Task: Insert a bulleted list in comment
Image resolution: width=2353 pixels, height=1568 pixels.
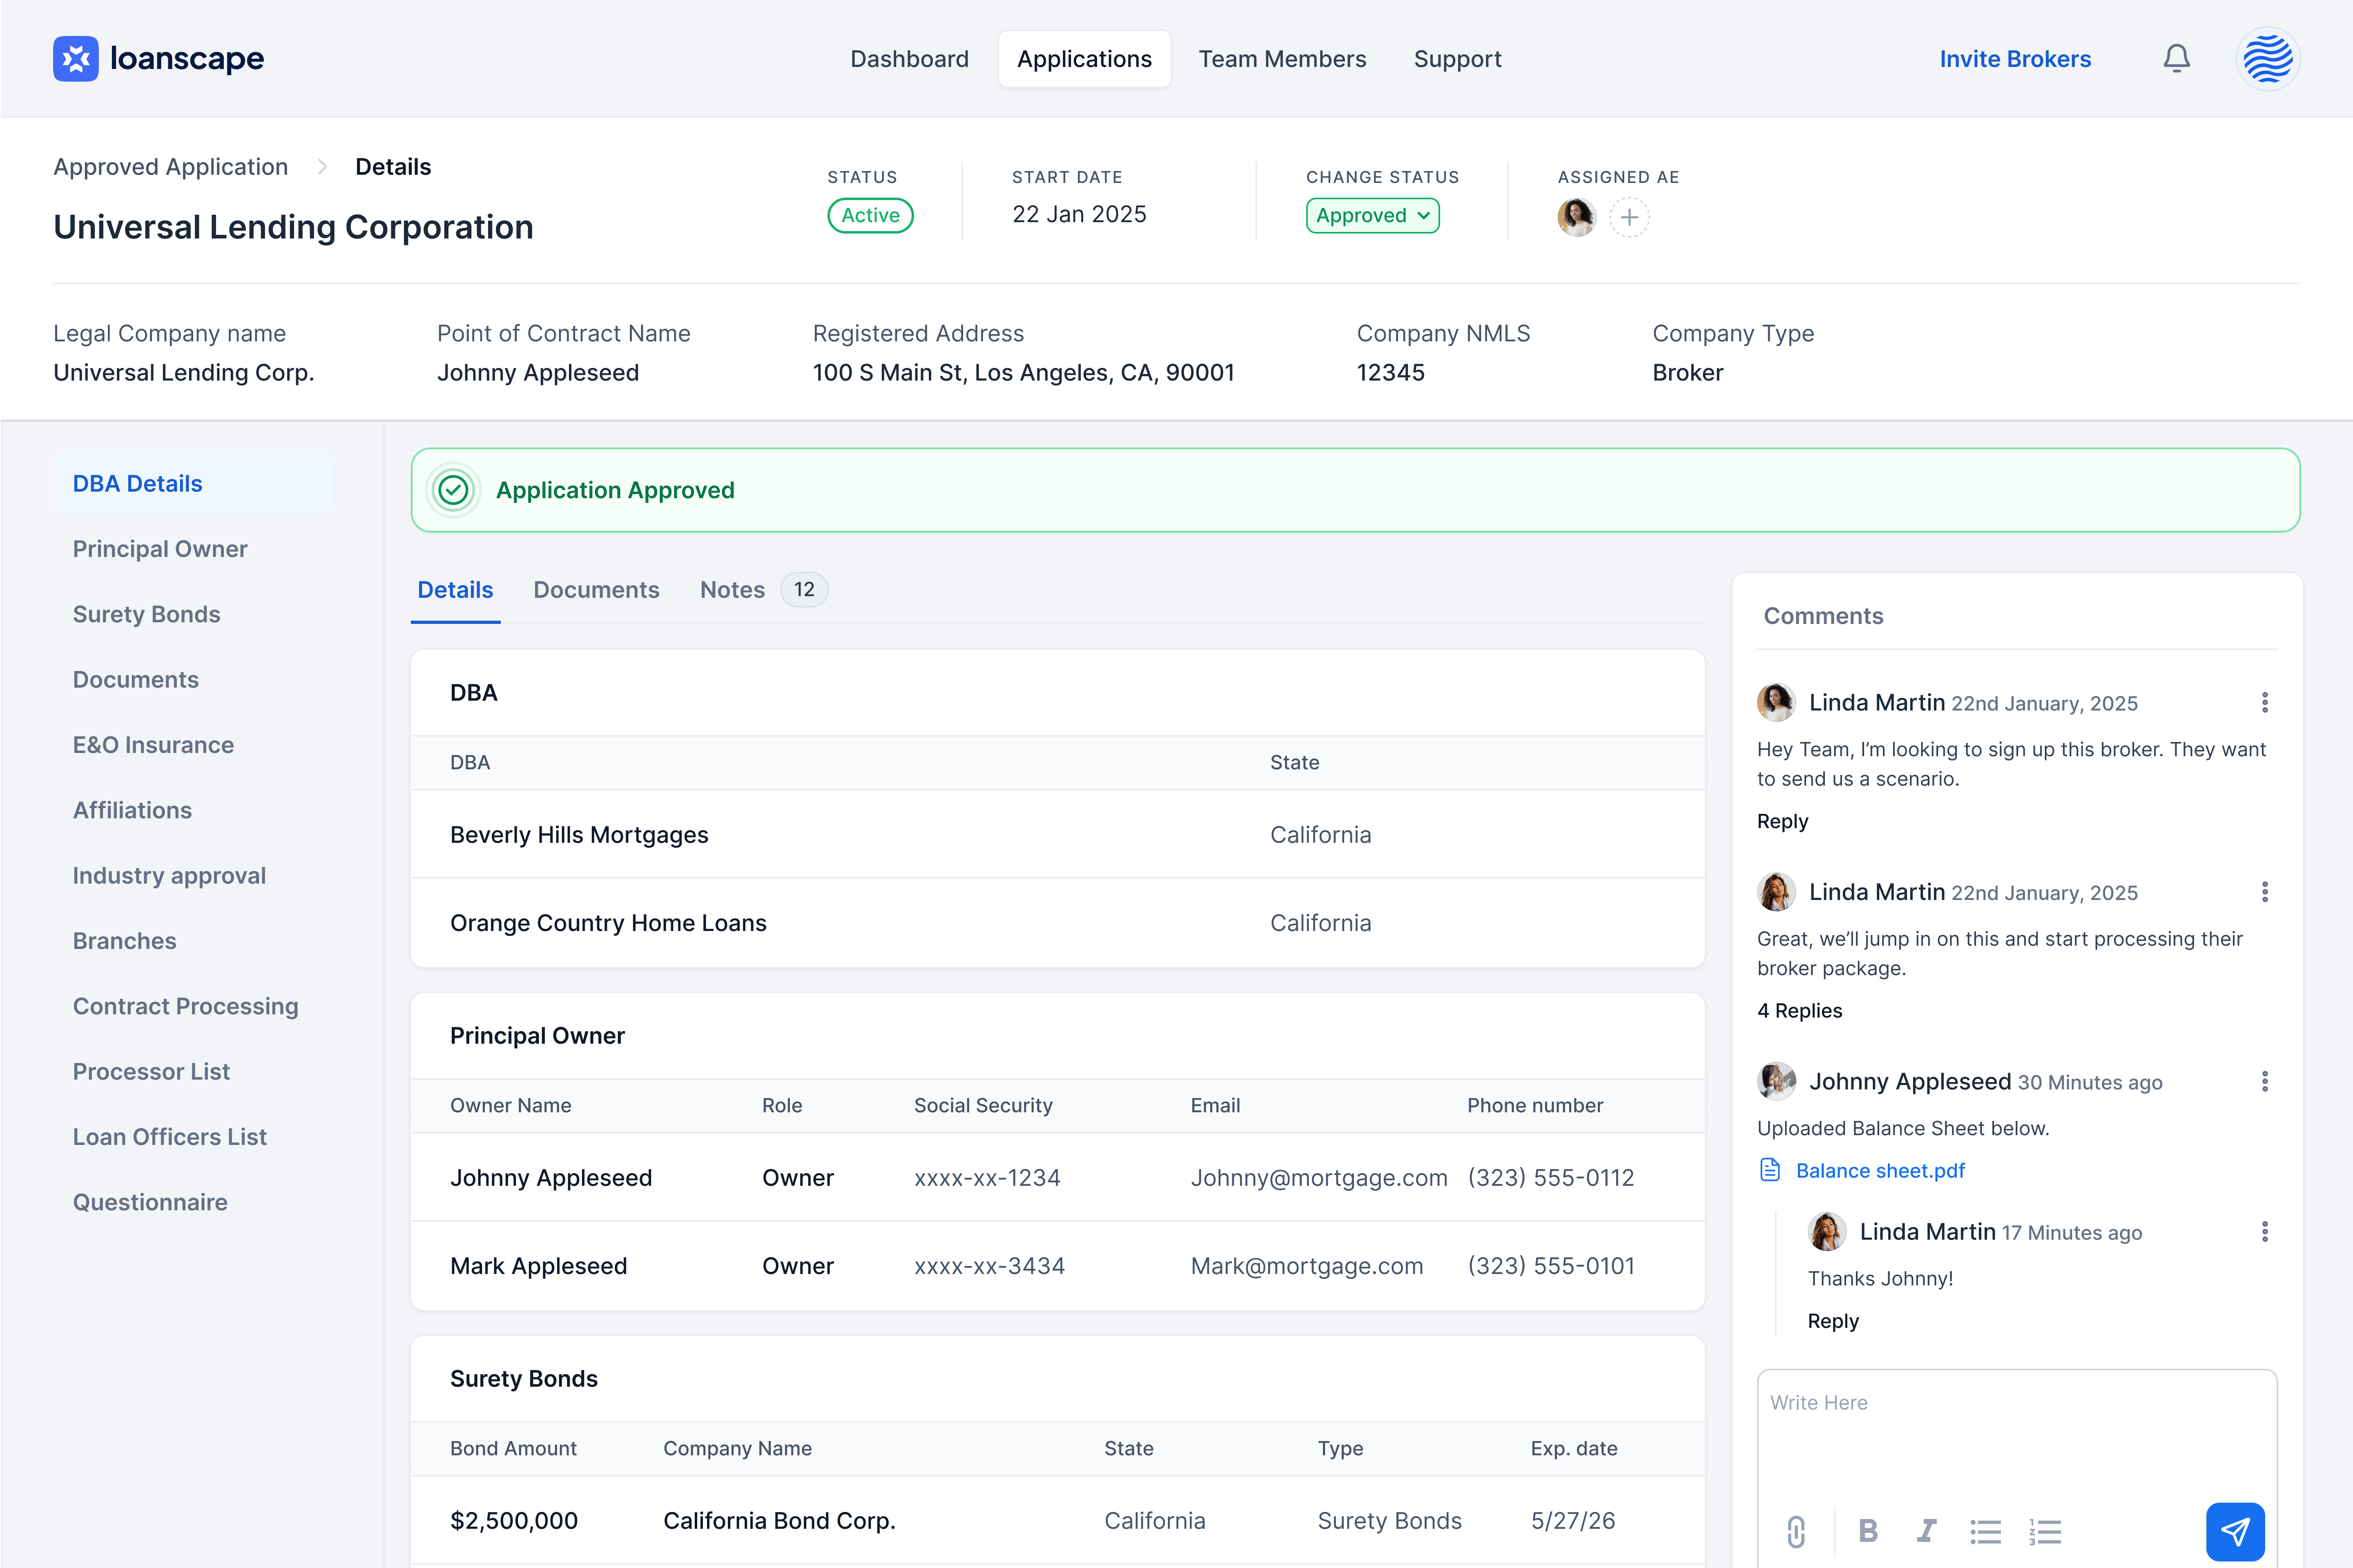Action: point(1985,1531)
